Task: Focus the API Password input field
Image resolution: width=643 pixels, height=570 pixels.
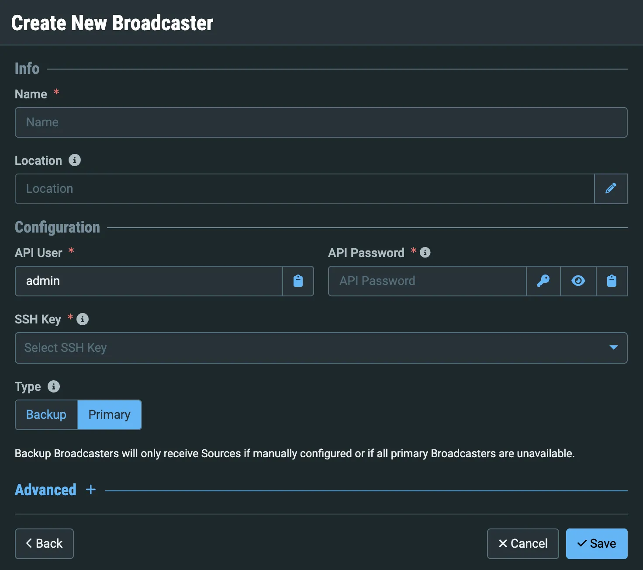Action: 427,281
